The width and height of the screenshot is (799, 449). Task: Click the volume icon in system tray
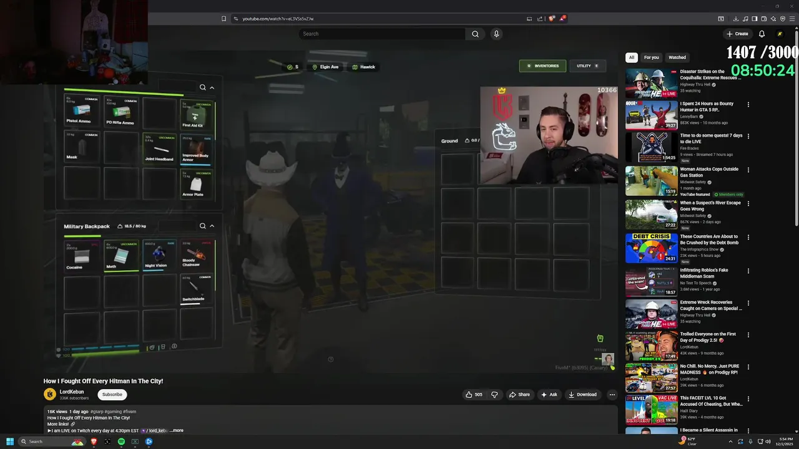pyautogui.click(x=768, y=442)
